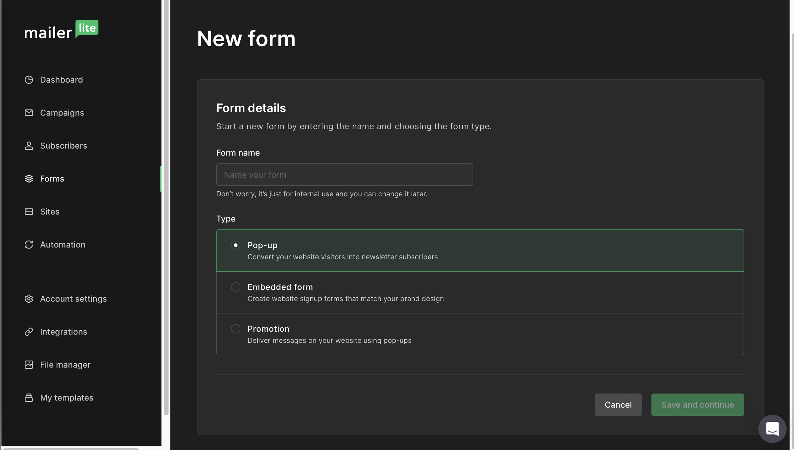Screen dimensions: 794x450
Task: Open the Forms section in sidebar
Action: click(x=52, y=179)
